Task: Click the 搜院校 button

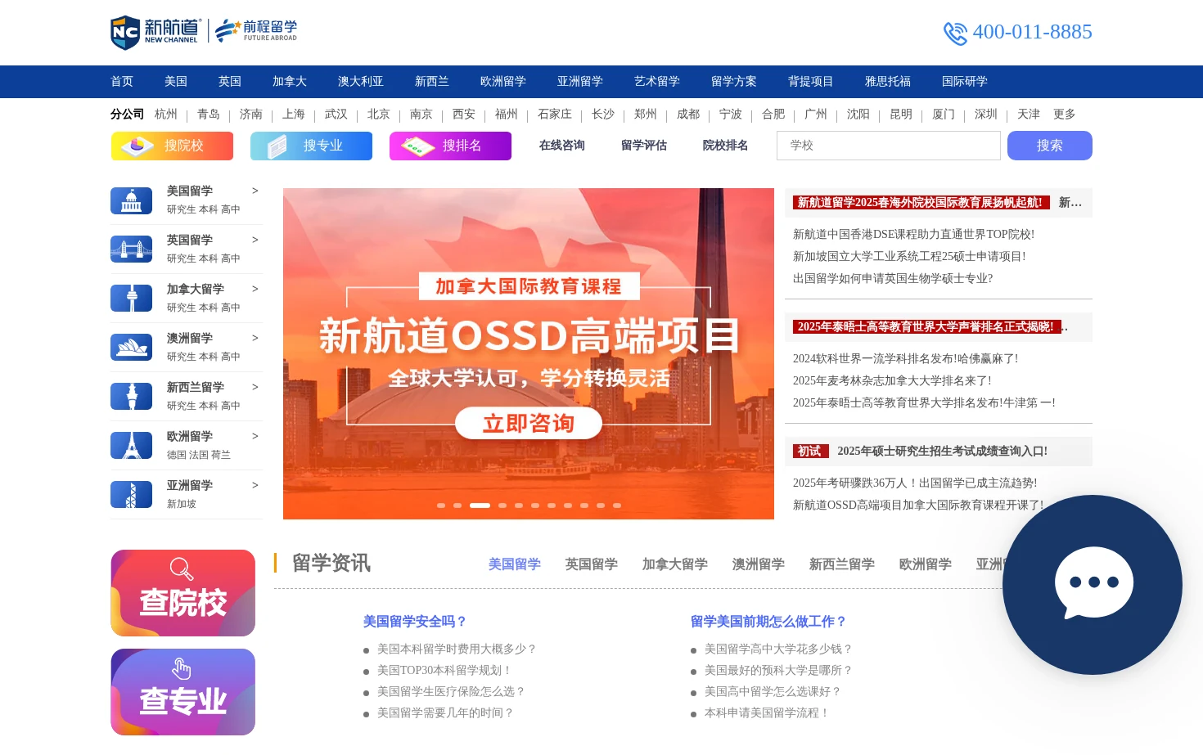Action: 172,146
